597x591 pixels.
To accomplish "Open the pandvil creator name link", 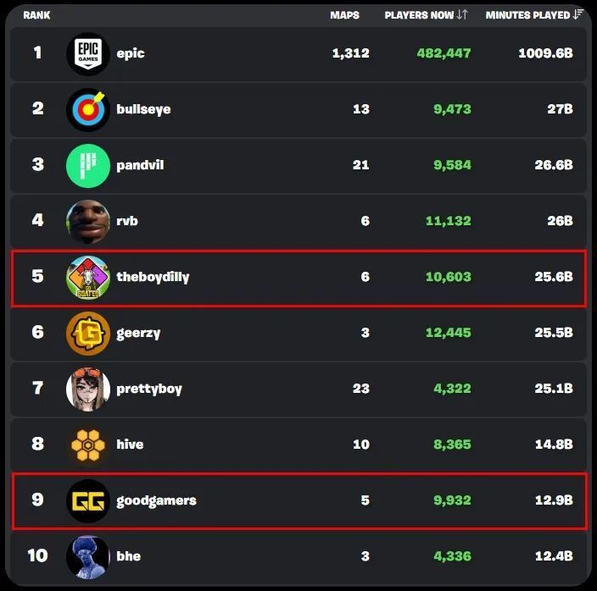I will [140, 165].
